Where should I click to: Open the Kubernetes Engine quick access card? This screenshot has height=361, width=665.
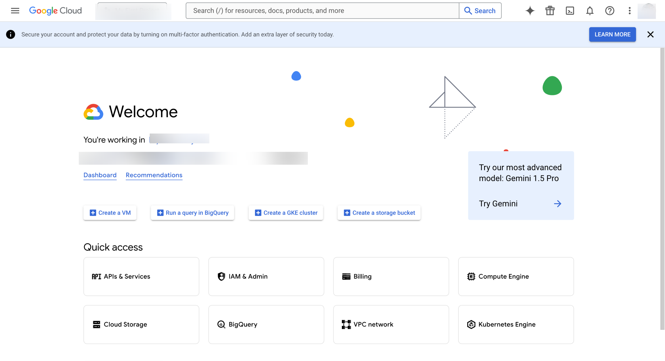pyautogui.click(x=516, y=325)
